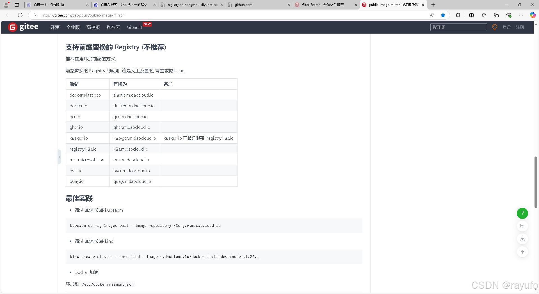Open collections icon in toolbar
The width and height of the screenshot is (539, 294).
tap(496, 15)
